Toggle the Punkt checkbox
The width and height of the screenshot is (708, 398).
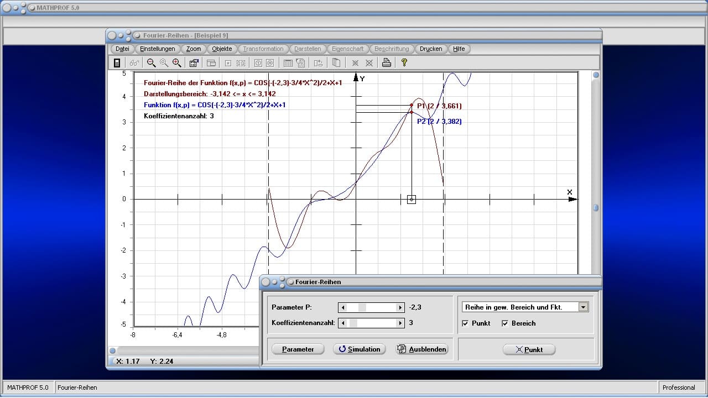coord(465,323)
